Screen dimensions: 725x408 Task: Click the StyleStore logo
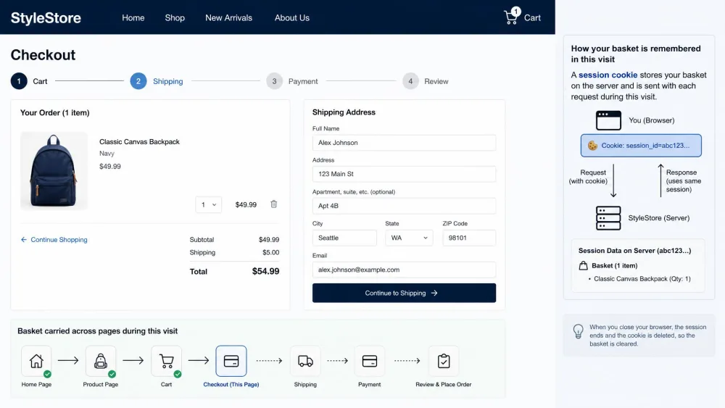[x=46, y=17]
